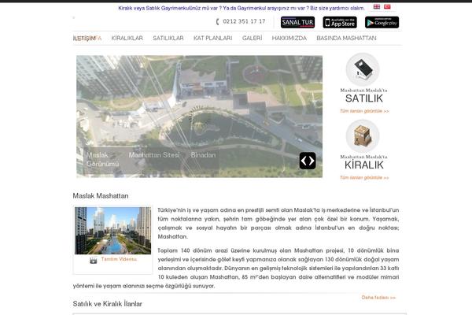
Task: Open the Sanal Tur virtual tour badge
Action: [297, 22]
